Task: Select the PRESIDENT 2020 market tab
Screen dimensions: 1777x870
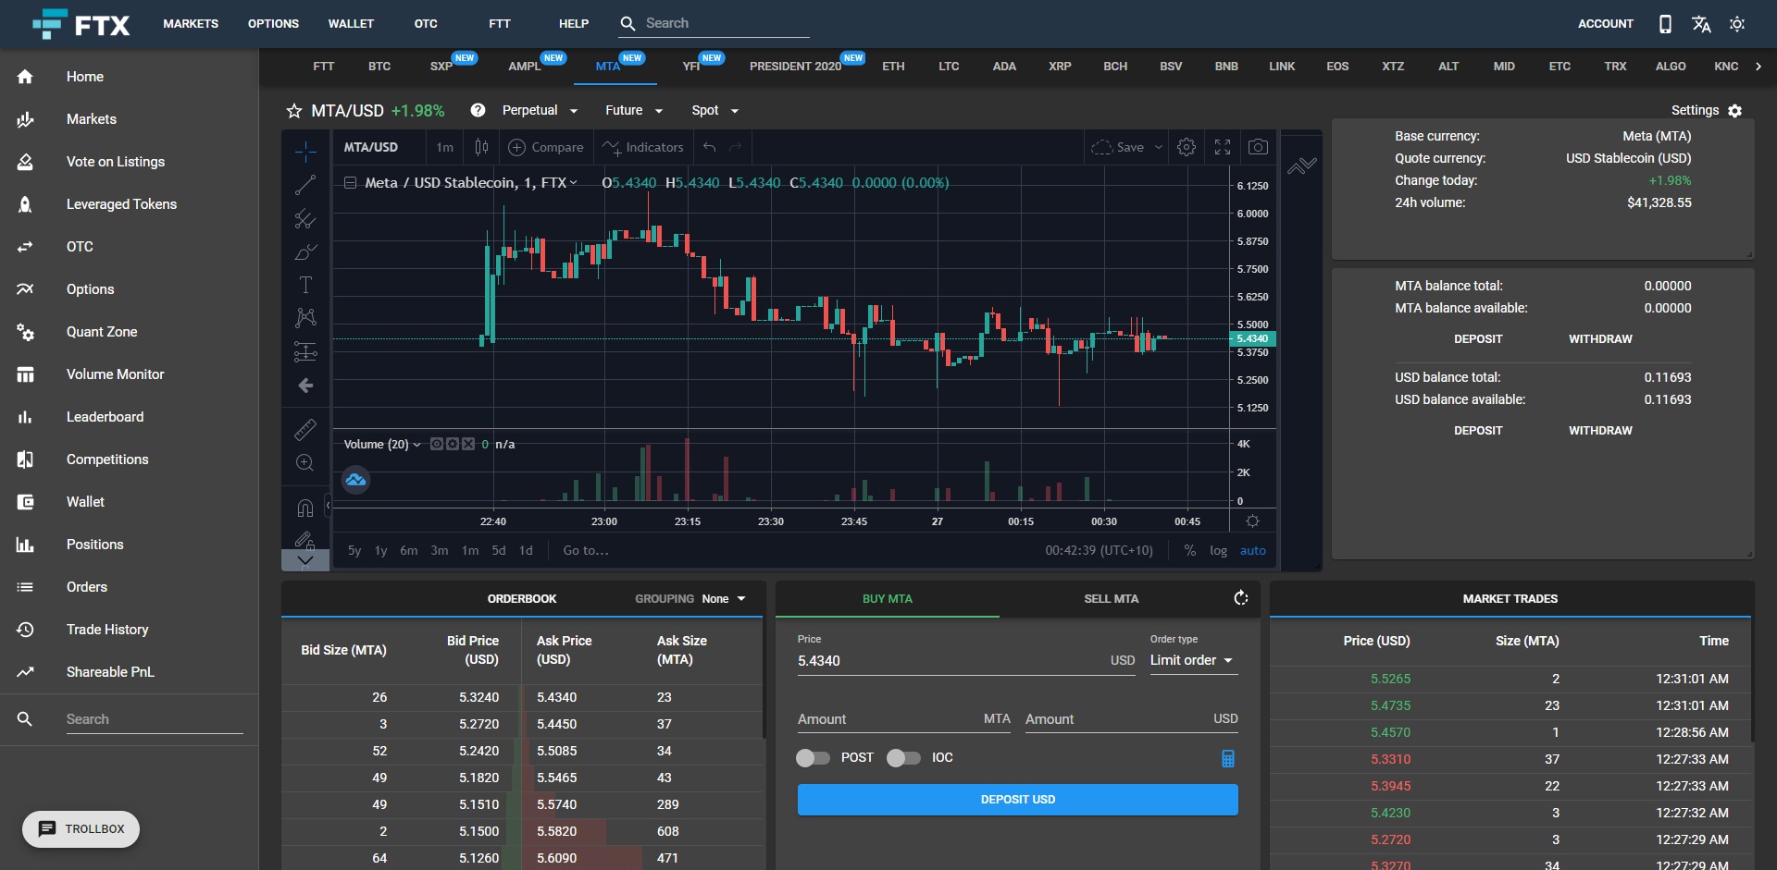Action: (795, 67)
